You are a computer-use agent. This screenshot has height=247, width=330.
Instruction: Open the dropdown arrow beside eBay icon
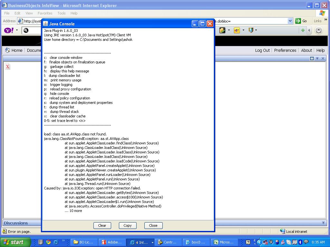click(243, 30)
